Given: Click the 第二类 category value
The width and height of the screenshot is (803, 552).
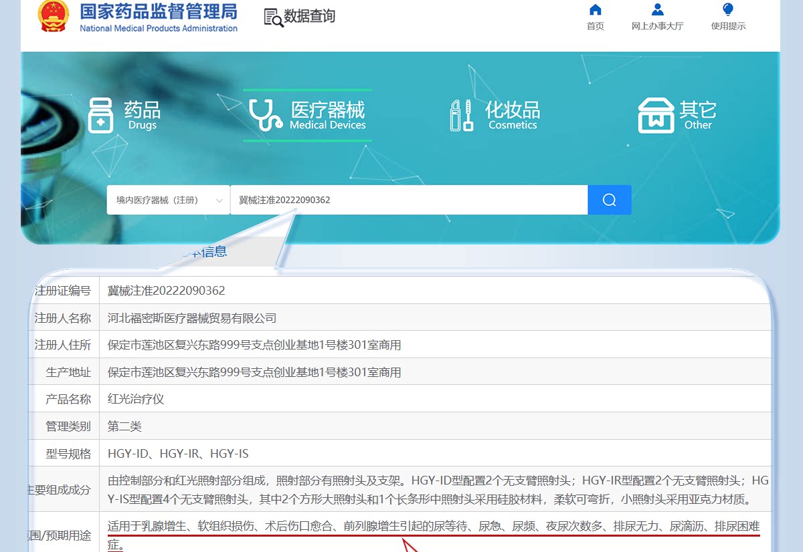Looking at the screenshot, I should click(124, 426).
